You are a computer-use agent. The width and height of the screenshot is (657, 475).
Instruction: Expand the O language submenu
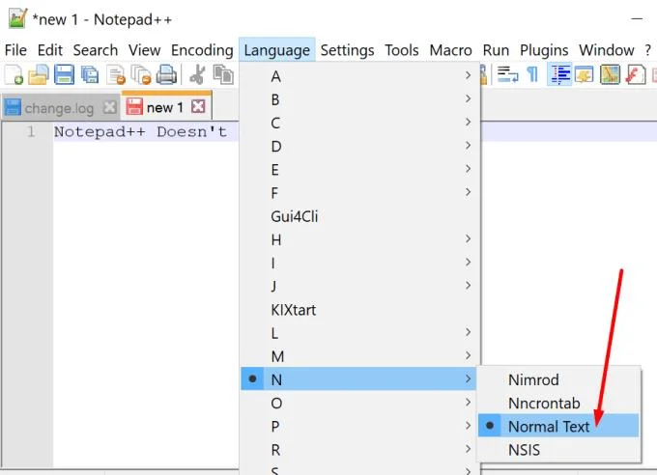pos(359,403)
